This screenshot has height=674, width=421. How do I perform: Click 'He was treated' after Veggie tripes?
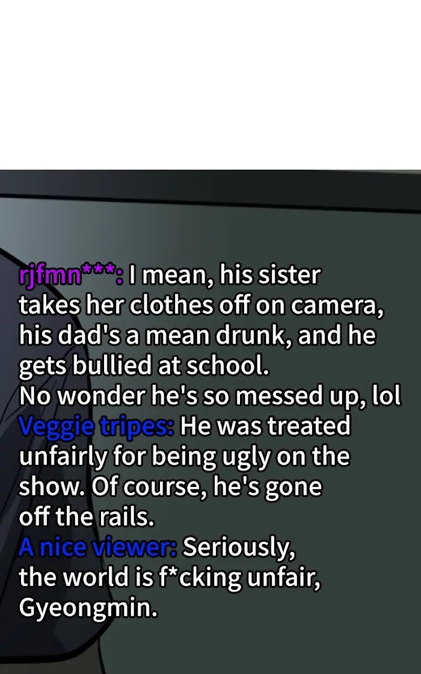(x=265, y=426)
